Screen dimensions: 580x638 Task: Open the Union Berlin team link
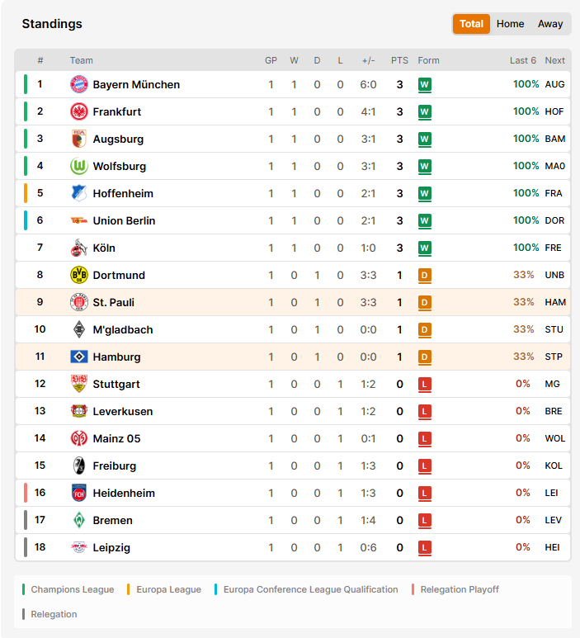pyautogui.click(x=124, y=220)
